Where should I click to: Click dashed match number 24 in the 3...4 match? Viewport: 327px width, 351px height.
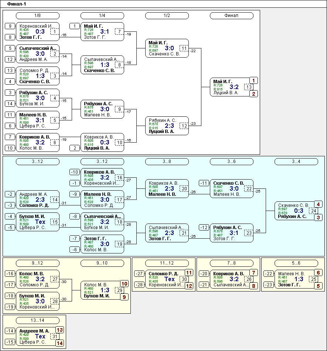coord(314,211)
